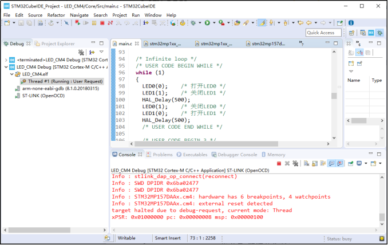Select ST-LINK (OpenOCD) tree entry
Viewport: 388px width, 245px height.
click(x=40, y=96)
